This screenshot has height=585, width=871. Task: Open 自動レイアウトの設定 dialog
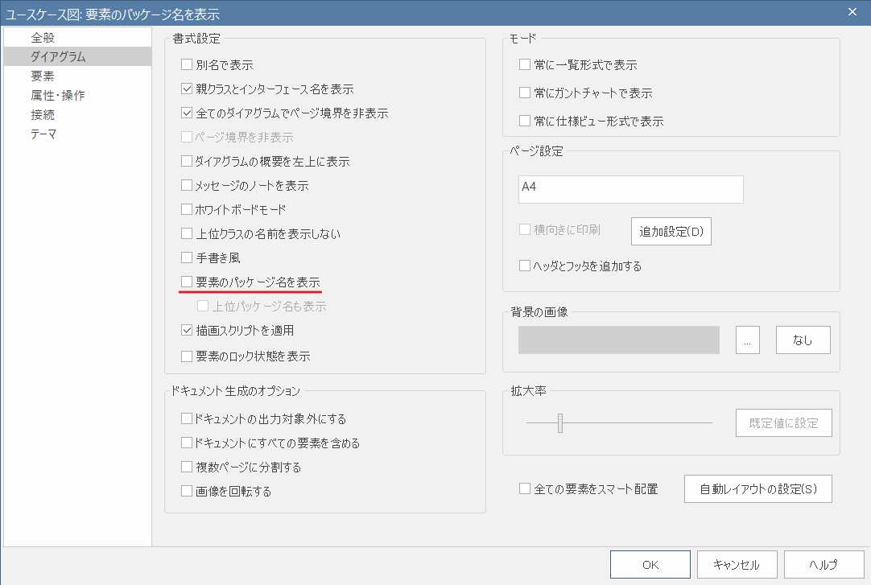coord(757,488)
